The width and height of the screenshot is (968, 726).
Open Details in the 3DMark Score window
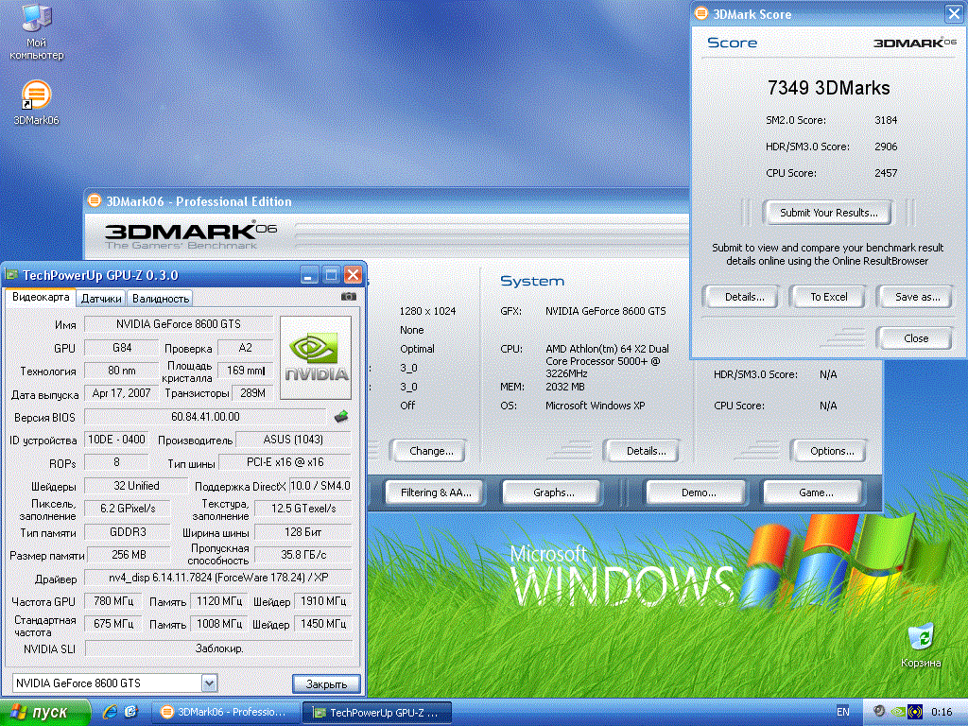(x=744, y=296)
